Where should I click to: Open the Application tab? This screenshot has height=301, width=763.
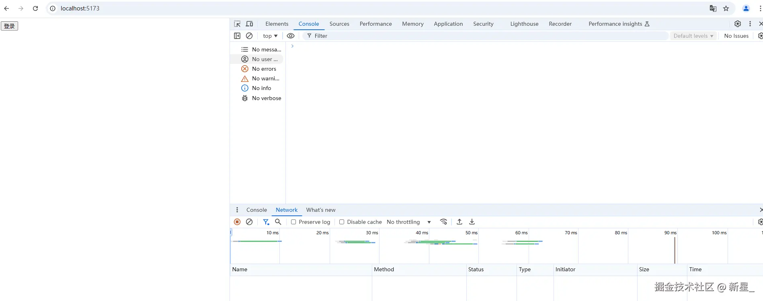tap(448, 24)
